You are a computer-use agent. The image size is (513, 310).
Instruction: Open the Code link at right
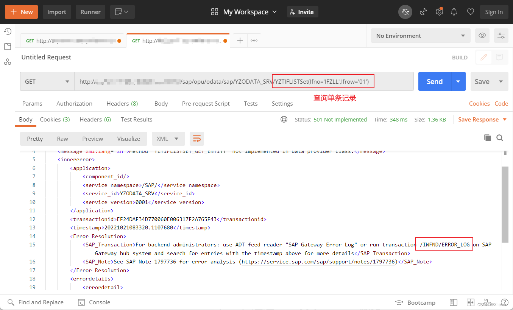(501, 104)
